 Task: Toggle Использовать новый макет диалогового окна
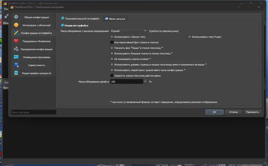112,70
